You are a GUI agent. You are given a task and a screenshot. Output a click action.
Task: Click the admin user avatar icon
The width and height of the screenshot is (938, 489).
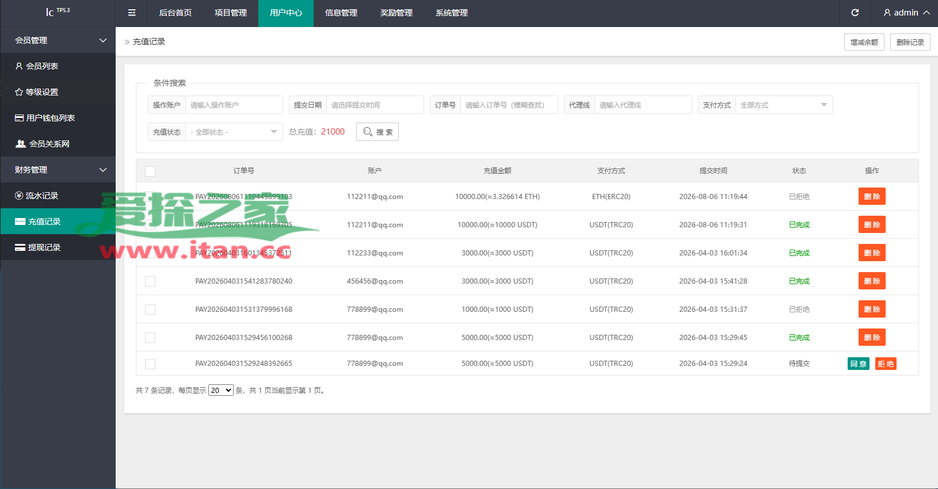coord(887,13)
